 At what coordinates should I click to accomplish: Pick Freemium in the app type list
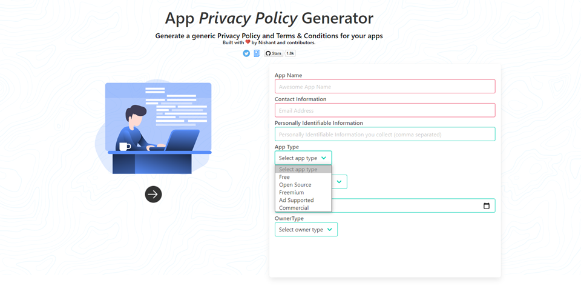coord(292,193)
